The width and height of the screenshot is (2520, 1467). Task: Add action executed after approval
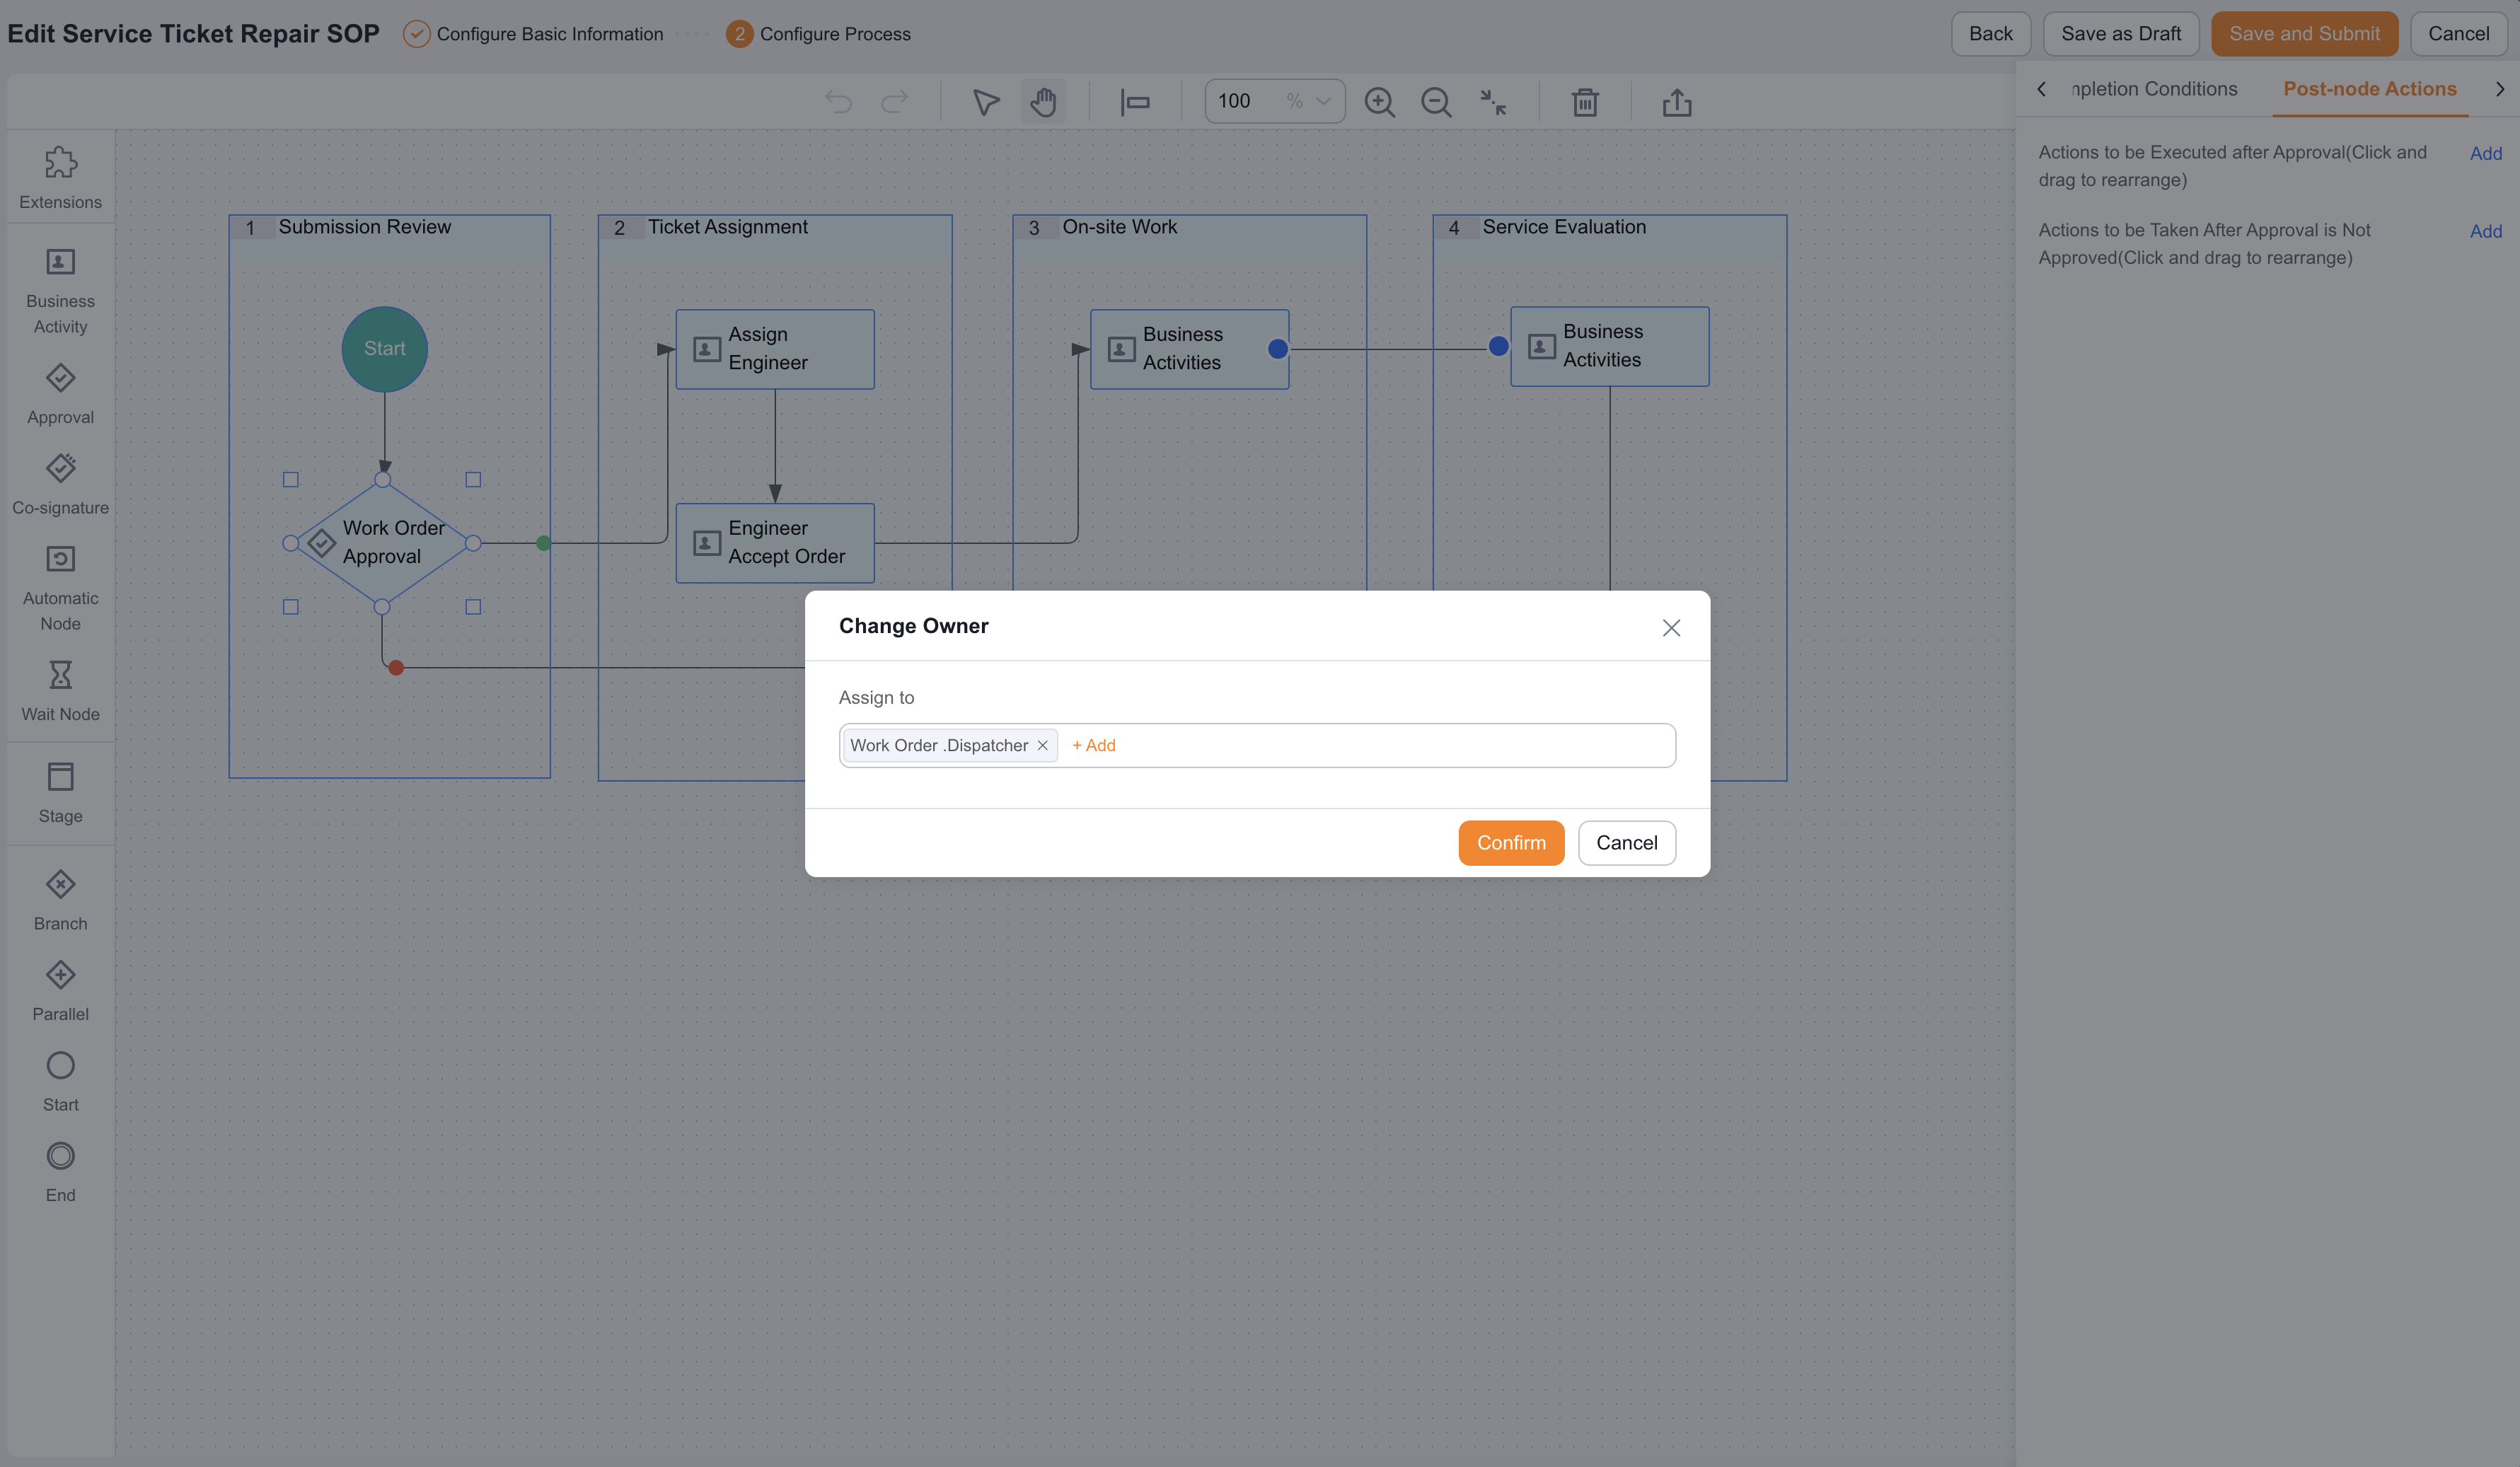click(2485, 153)
